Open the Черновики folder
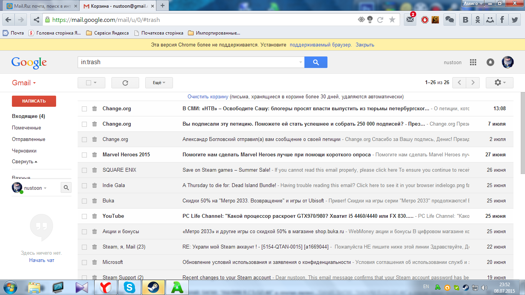The height and width of the screenshot is (295, 525). click(24, 151)
